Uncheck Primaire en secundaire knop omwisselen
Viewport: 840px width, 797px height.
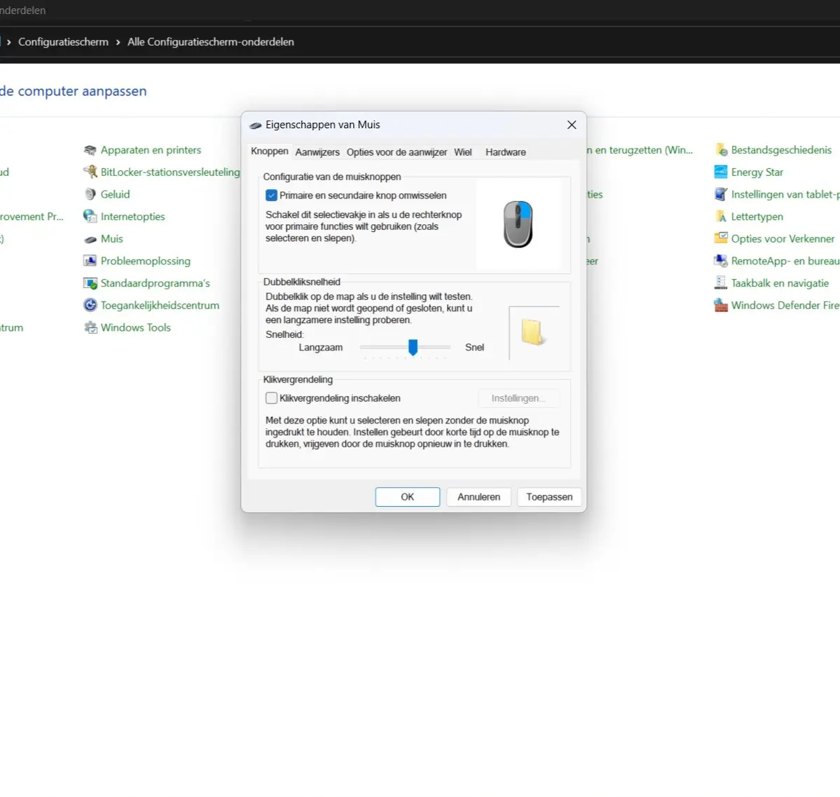coord(272,196)
